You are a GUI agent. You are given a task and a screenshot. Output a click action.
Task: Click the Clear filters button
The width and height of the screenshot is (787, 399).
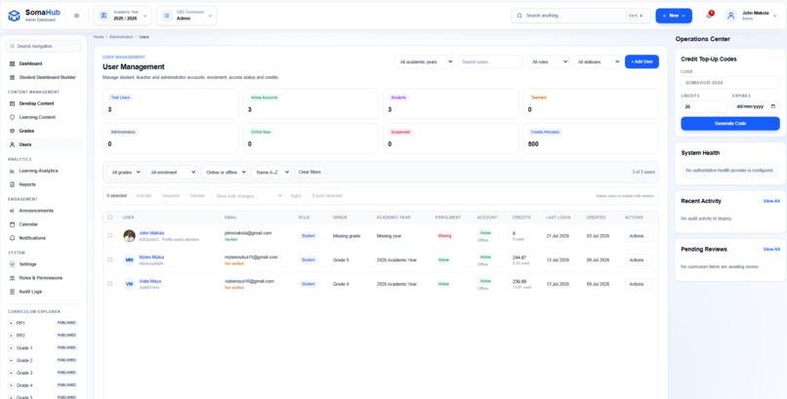point(310,172)
